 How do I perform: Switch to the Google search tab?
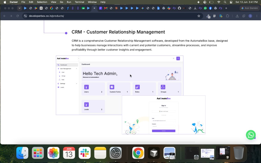tap(51, 8)
